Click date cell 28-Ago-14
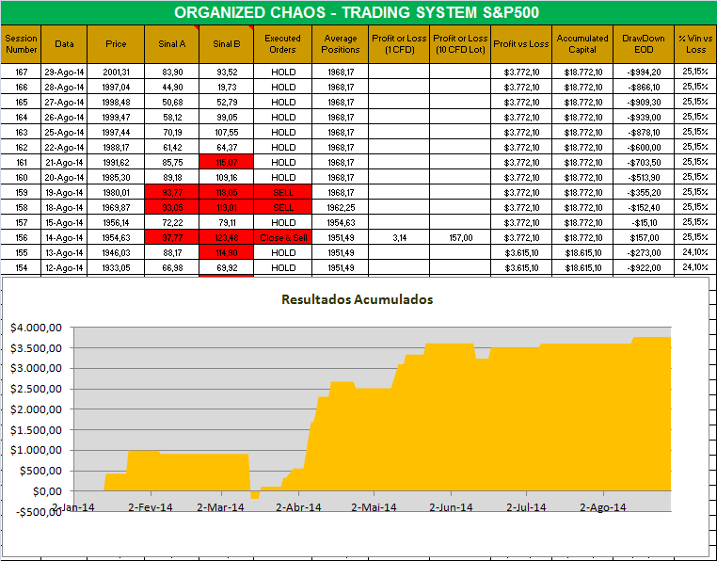 pyautogui.click(x=64, y=87)
